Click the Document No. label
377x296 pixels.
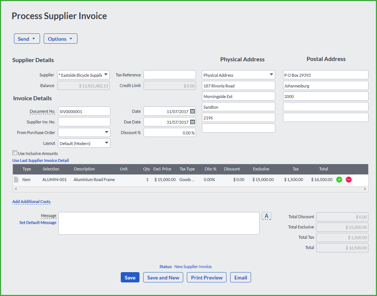coord(42,111)
